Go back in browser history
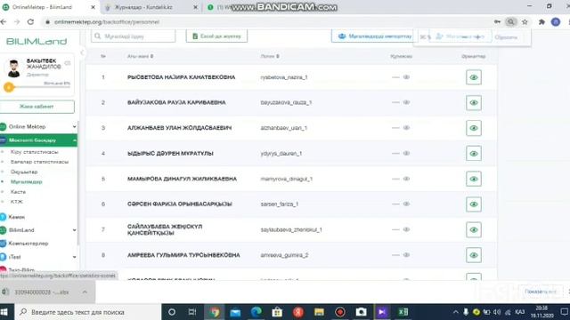This screenshot has height=320, width=570. click(x=4, y=22)
